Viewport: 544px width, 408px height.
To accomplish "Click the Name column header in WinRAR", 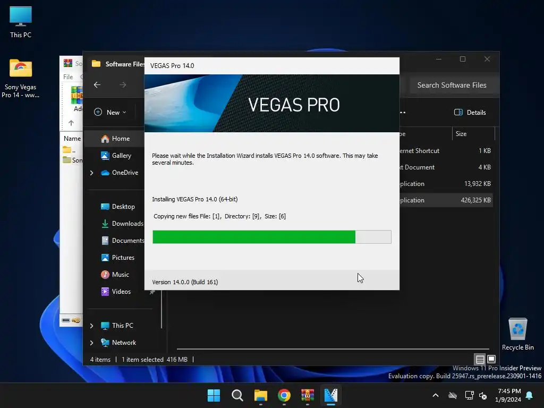I will coord(72,139).
